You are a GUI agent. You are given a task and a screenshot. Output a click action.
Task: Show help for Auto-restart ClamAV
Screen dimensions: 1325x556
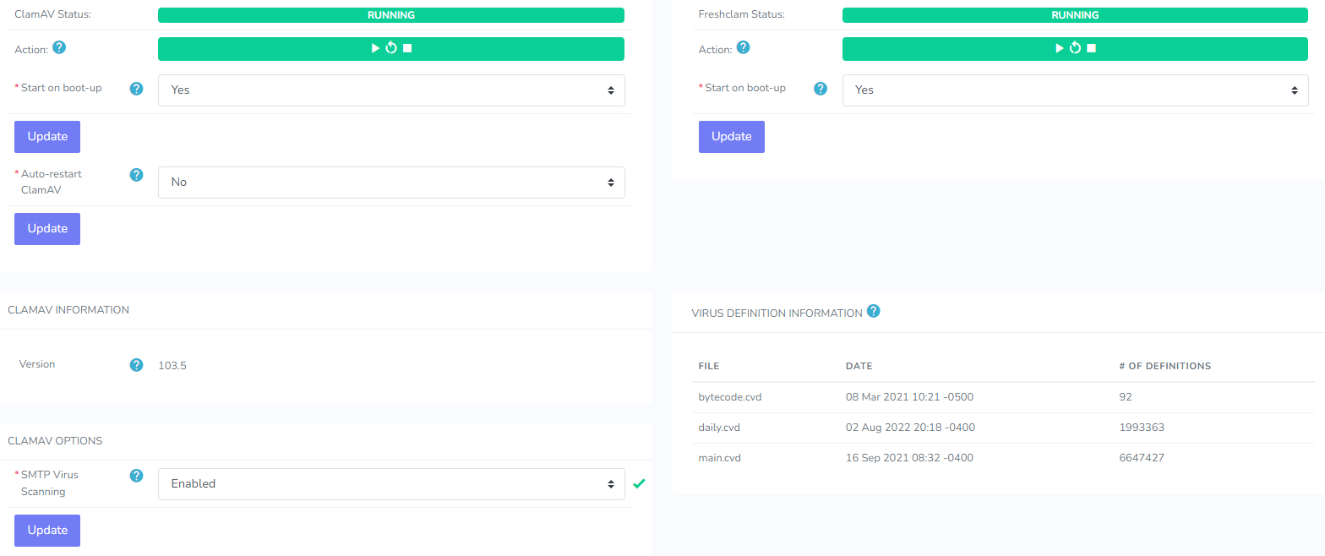pos(136,175)
